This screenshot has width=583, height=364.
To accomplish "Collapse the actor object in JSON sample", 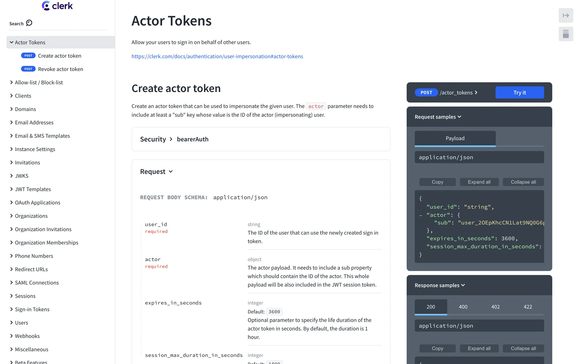I will pyautogui.click(x=421, y=215).
